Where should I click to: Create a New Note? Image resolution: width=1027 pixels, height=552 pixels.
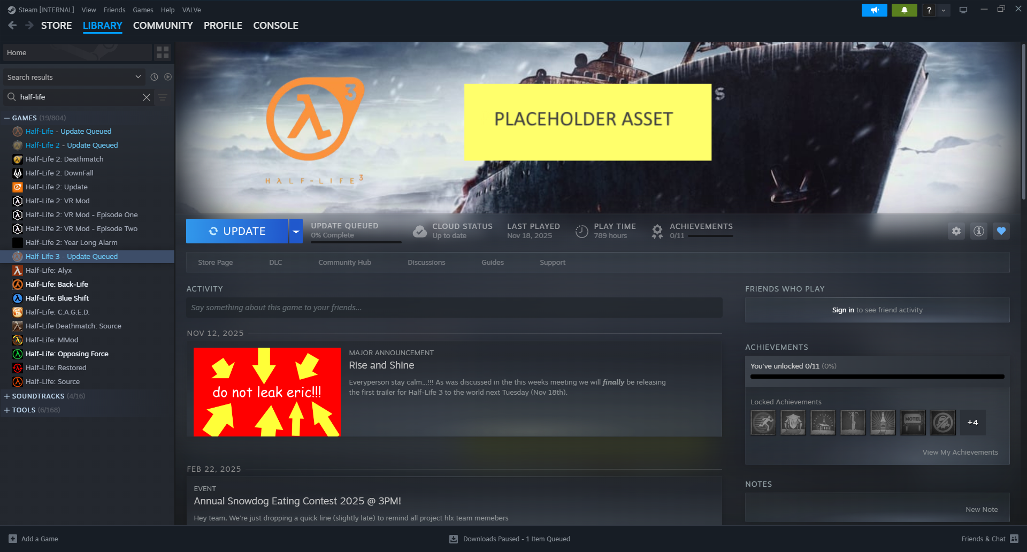click(x=982, y=510)
